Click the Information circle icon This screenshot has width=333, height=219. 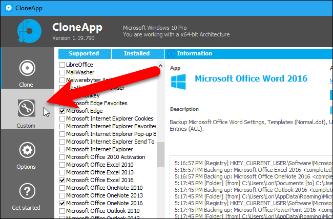171,53
